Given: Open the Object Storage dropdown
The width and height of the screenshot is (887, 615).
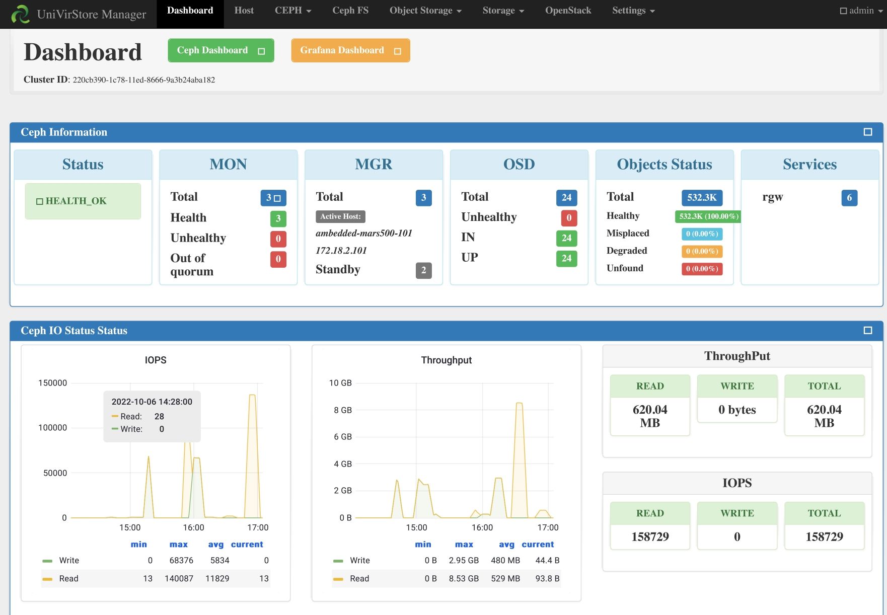Looking at the screenshot, I should pyautogui.click(x=425, y=11).
